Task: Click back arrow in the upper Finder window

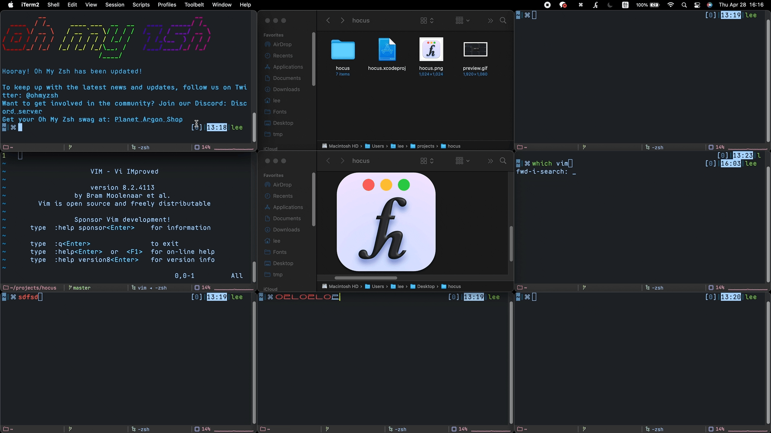Action: [x=328, y=20]
